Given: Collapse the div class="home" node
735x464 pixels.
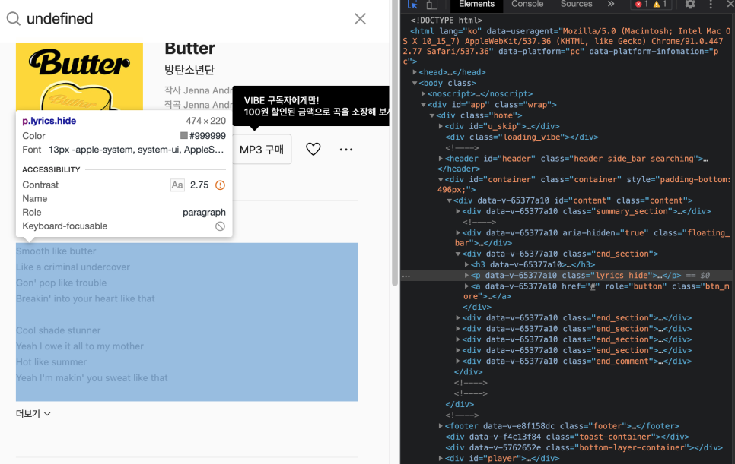Looking at the screenshot, I should (432, 115).
